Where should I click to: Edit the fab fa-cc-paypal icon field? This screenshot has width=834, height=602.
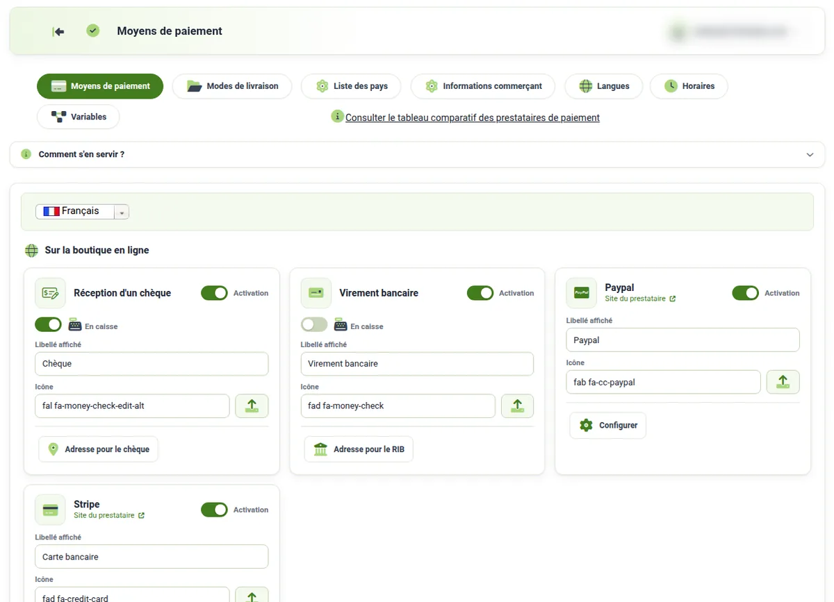(x=664, y=382)
